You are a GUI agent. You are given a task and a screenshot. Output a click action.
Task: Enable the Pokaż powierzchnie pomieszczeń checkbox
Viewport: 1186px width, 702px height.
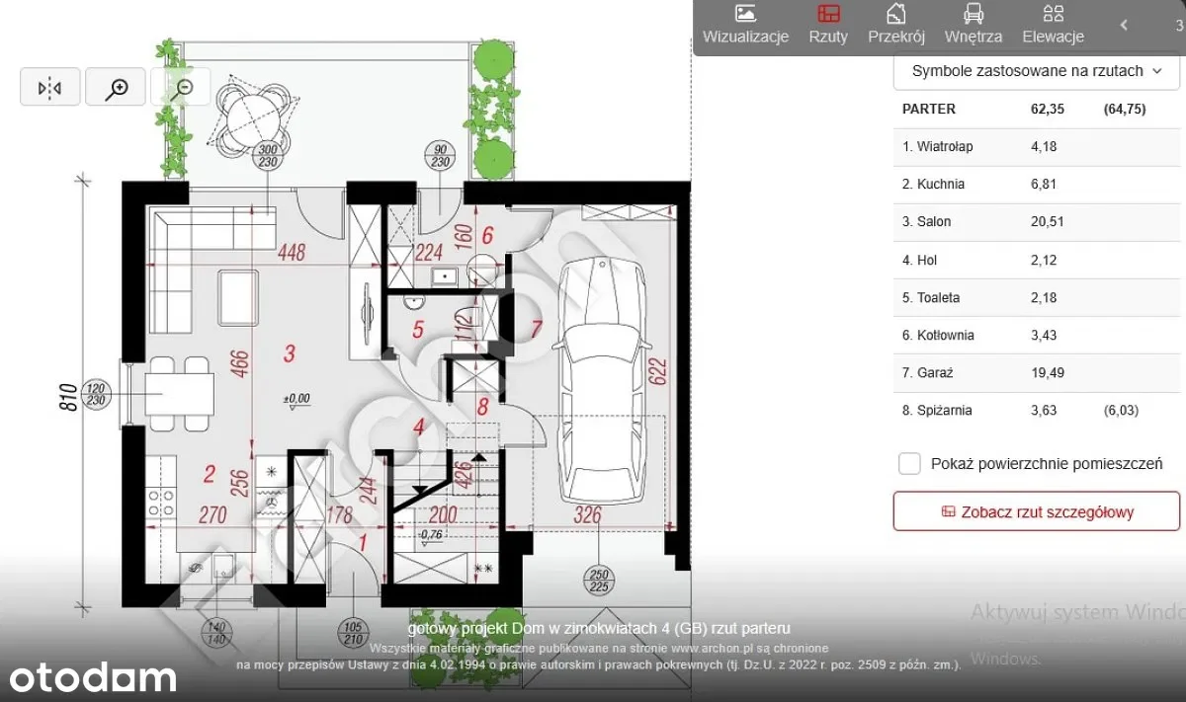pyautogui.click(x=909, y=464)
